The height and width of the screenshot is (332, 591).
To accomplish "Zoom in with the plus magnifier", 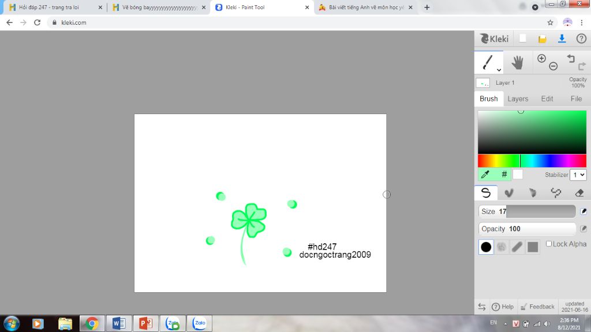I will pos(541,58).
